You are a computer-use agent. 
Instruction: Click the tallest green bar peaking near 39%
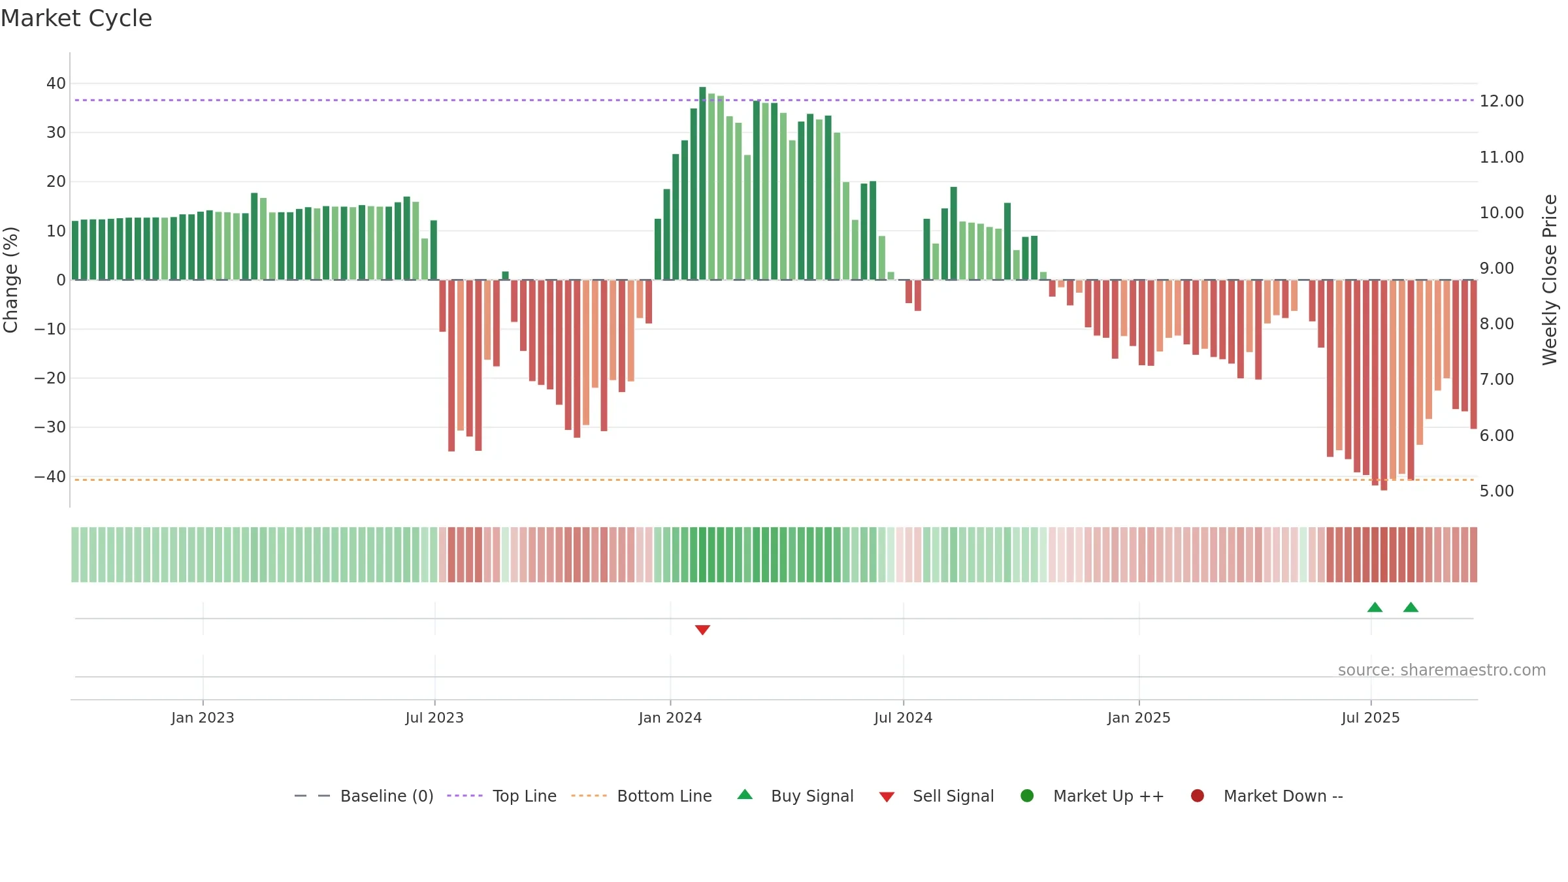coord(702,184)
